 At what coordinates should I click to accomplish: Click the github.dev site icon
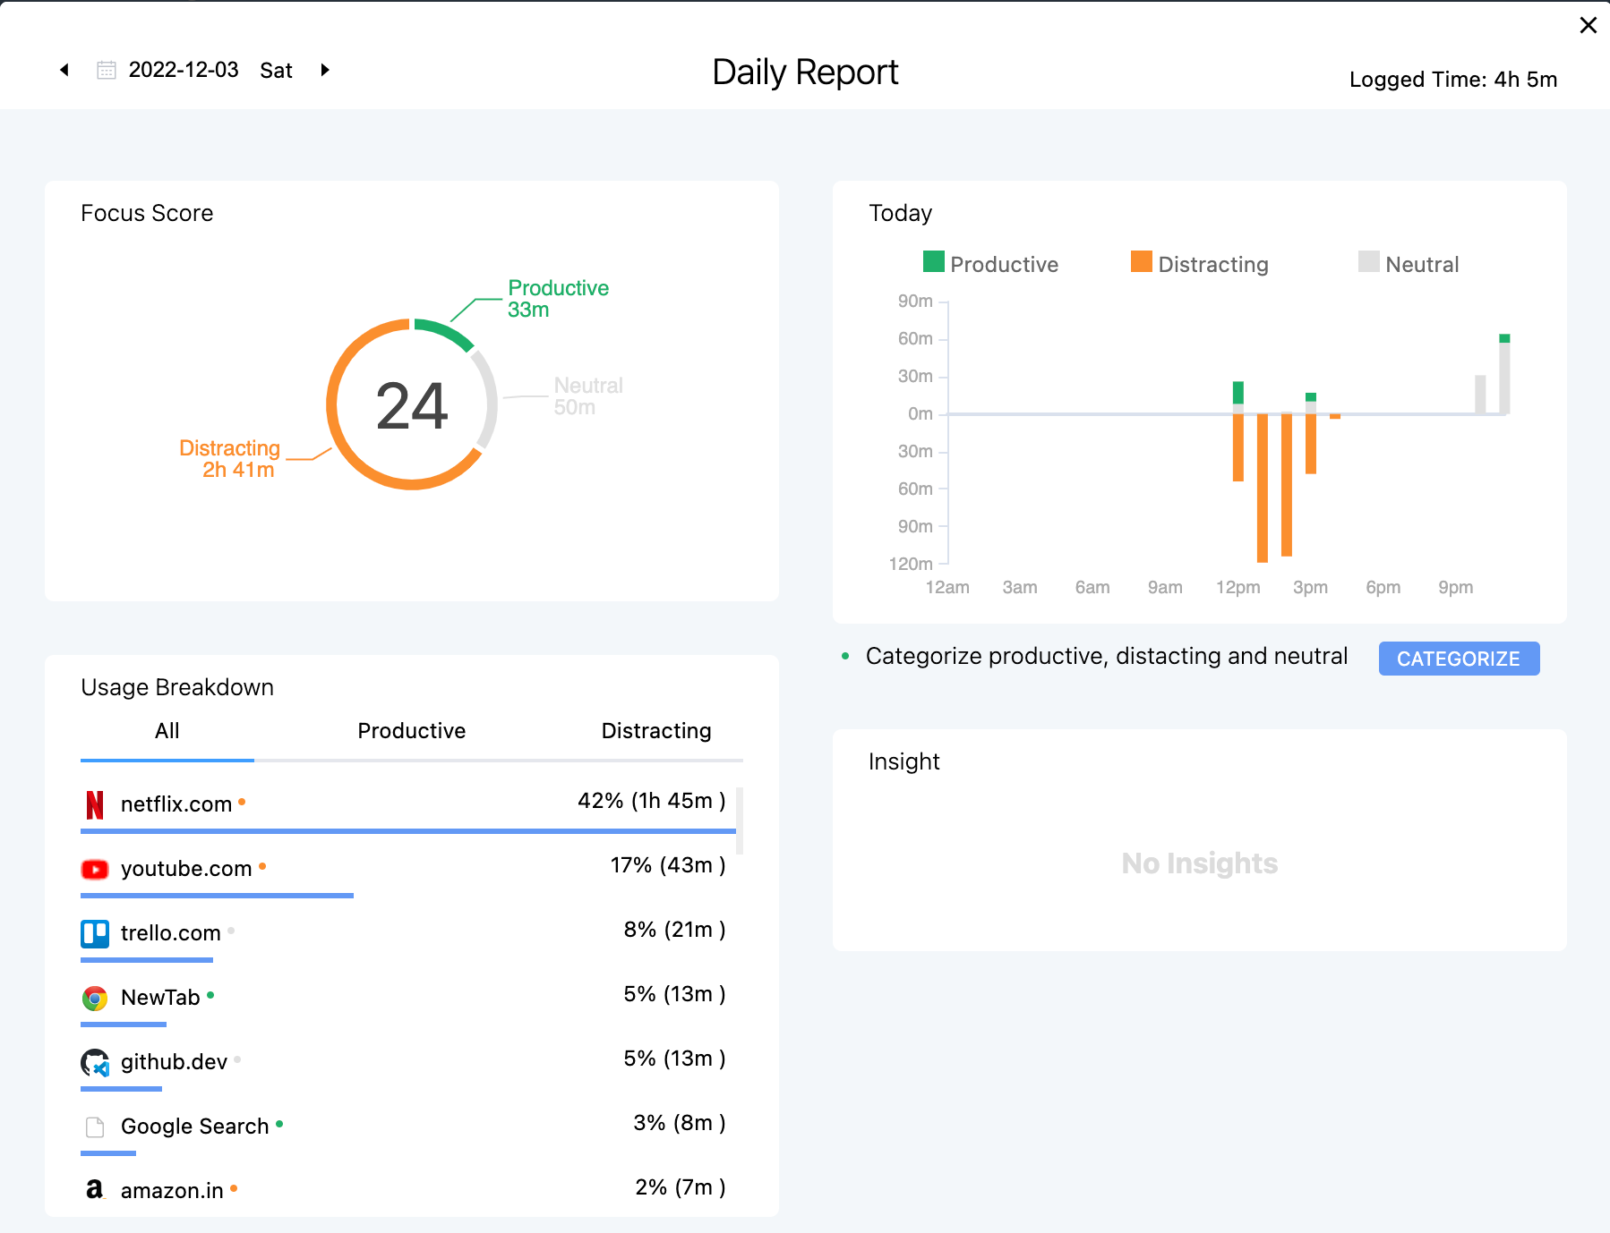pos(95,1062)
